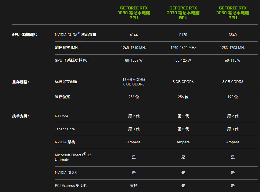Click the 6 GB GDDR6 memory value
The image size is (260, 192).
click(233, 82)
